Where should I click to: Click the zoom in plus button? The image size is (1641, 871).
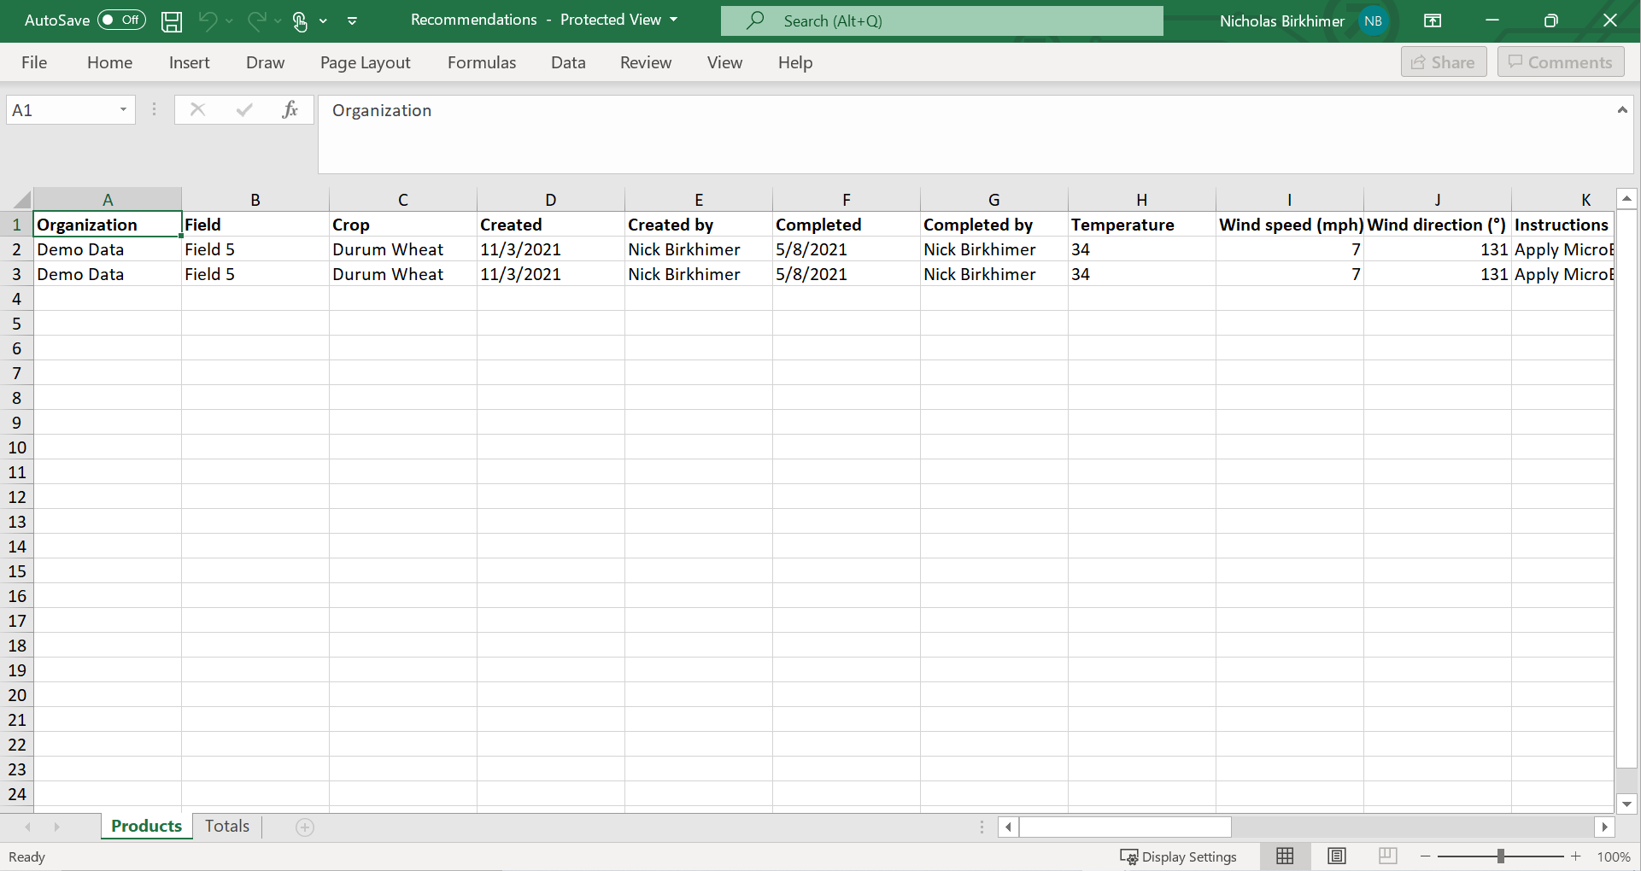pyautogui.click(x=1575, y=856)
